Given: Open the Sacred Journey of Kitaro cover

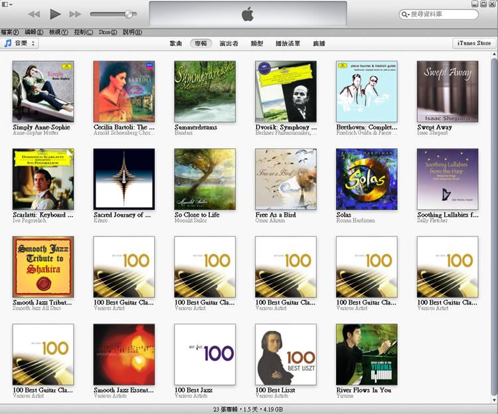Looking at the screenshot, I should (x=124, y=179).
